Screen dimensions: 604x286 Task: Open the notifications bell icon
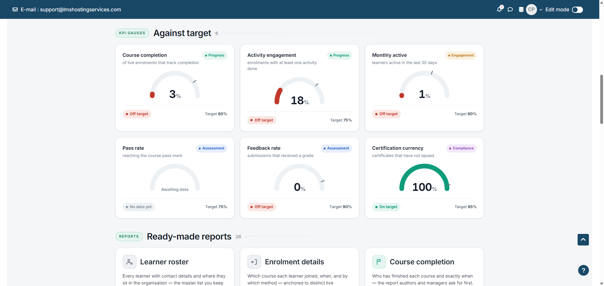tap(499, 9)
